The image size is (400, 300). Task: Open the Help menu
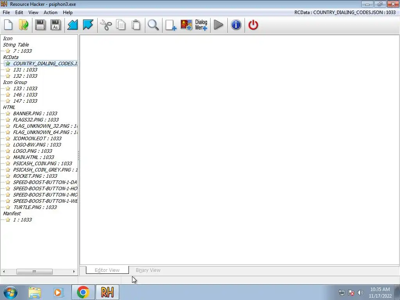pos(68,12)
